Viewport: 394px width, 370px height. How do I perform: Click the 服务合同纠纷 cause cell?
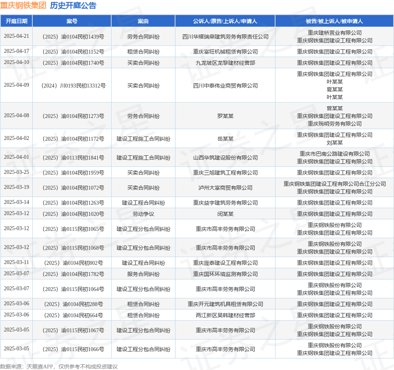143,274
